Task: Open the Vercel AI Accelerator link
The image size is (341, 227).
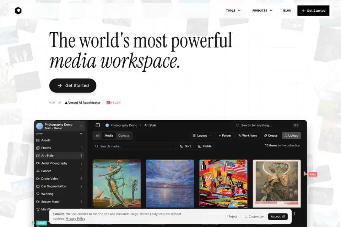Action: [x=83, y=103]
